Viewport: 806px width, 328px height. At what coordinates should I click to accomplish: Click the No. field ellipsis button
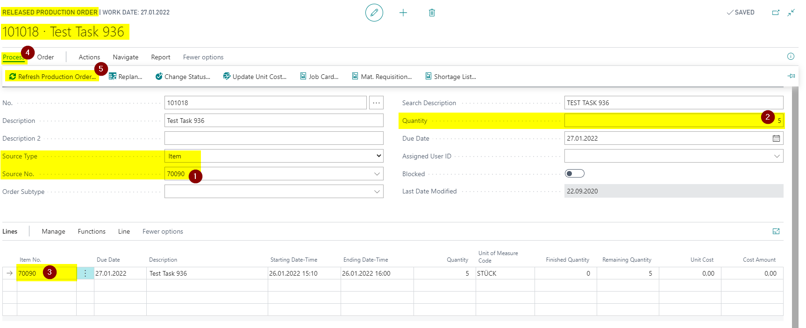376,103
